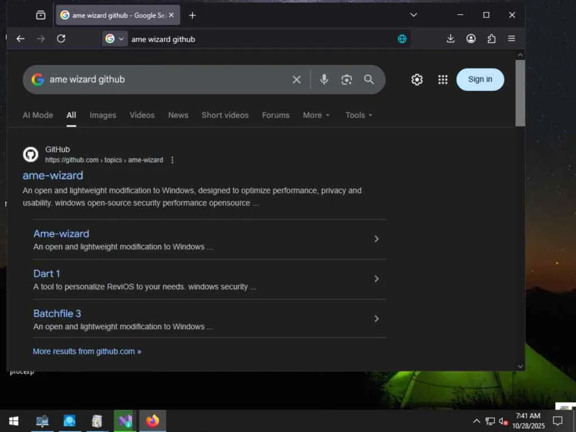Close the 'ame wizard github' tab
This screenshot has height=432, width=576.
click(171, 15)
